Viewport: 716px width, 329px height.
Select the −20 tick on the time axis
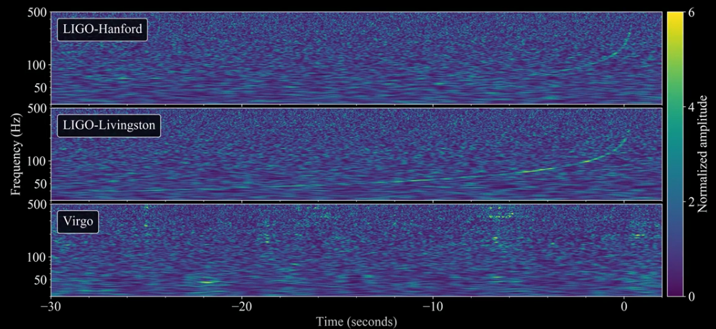[242, 307]
